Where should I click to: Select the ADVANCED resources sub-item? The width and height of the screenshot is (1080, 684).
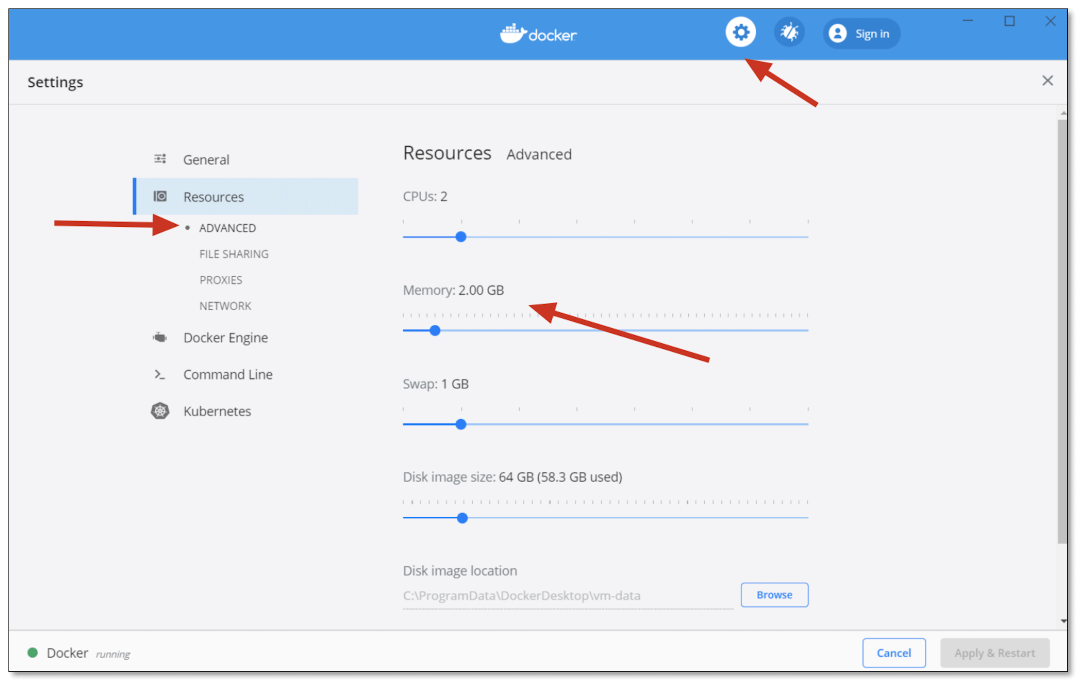point(227,228)
